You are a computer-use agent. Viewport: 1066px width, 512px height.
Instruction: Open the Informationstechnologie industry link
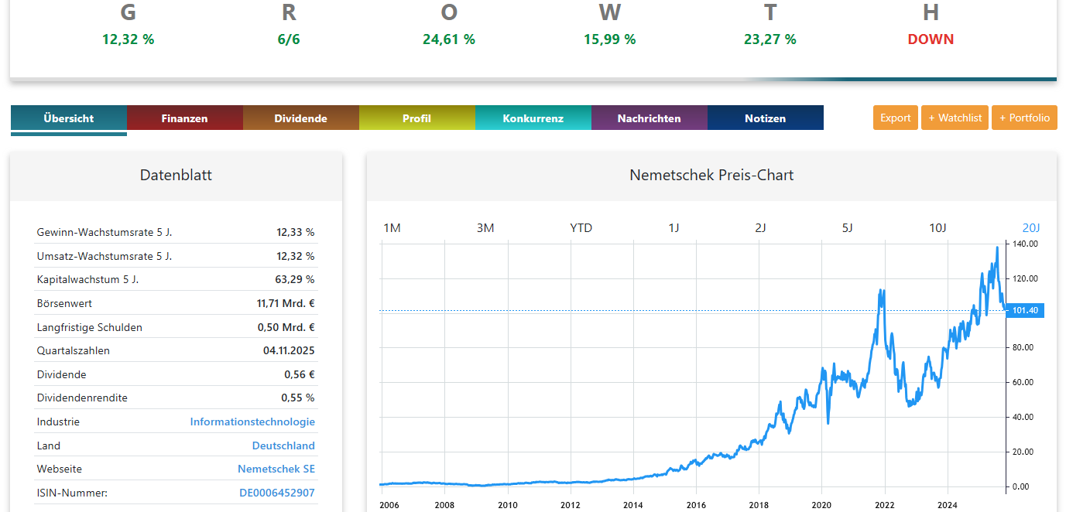pos(252,422)
